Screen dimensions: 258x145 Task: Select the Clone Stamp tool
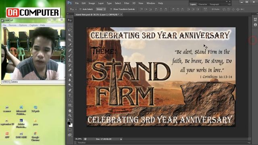pos(70,60)
